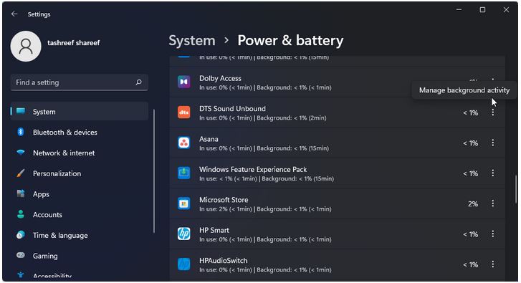Click the user profile avatar

point(26,46)
